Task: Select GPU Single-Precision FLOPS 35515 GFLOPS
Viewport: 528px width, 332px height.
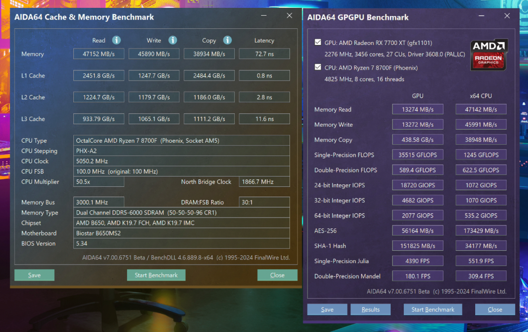Action: click(x=418, y=155)
